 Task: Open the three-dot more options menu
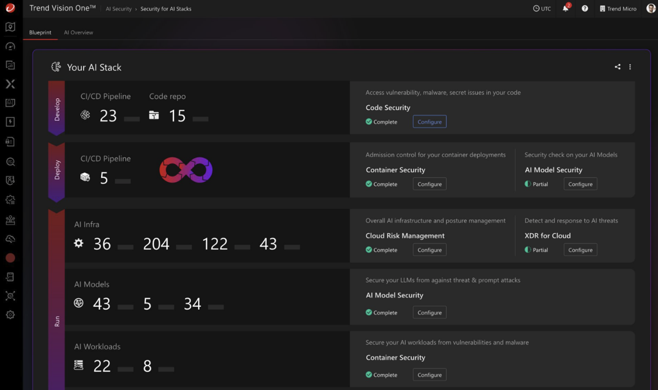click(x=630, y=67)
